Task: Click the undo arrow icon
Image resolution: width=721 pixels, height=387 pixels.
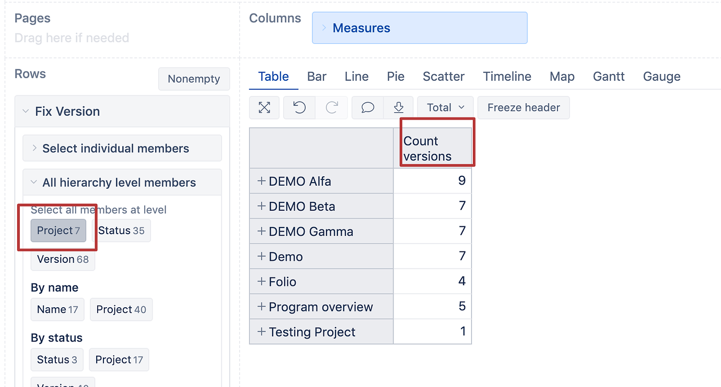Action: point(299,107)
